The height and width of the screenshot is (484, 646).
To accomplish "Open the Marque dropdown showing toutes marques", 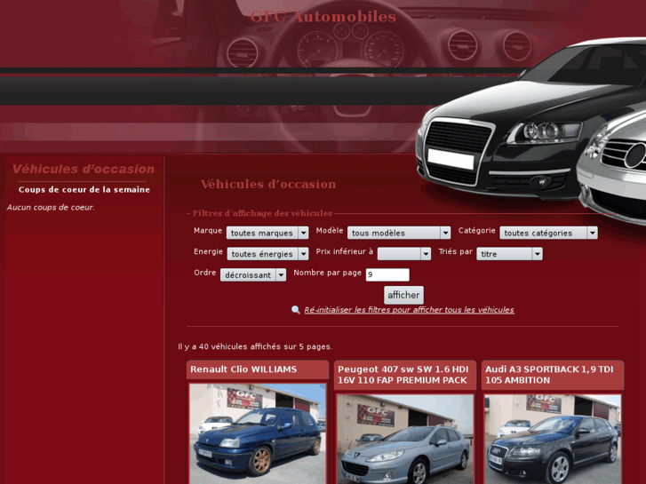I will click(267, 233).
